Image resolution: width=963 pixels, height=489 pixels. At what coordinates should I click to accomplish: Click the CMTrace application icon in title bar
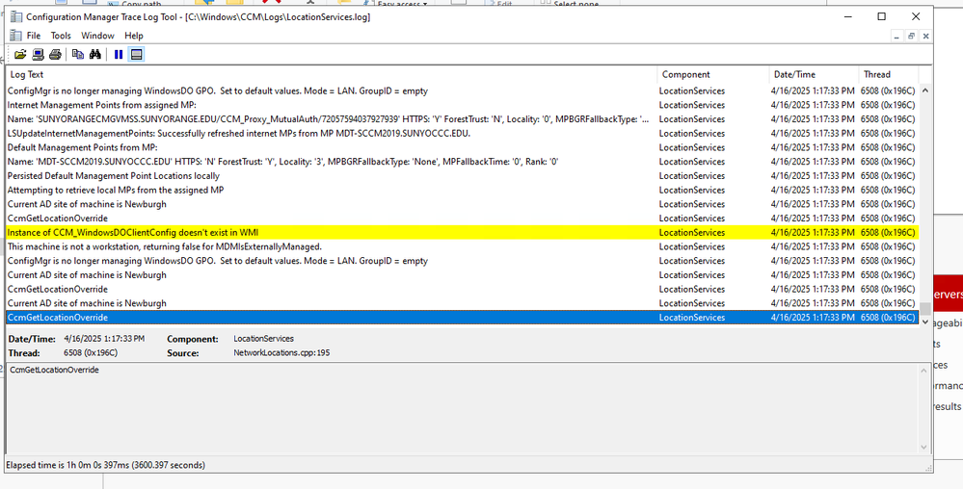point(16,16)
